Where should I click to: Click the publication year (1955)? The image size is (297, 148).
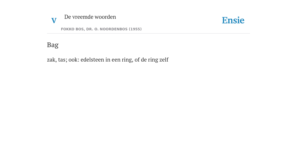click(x=135, y=29)
